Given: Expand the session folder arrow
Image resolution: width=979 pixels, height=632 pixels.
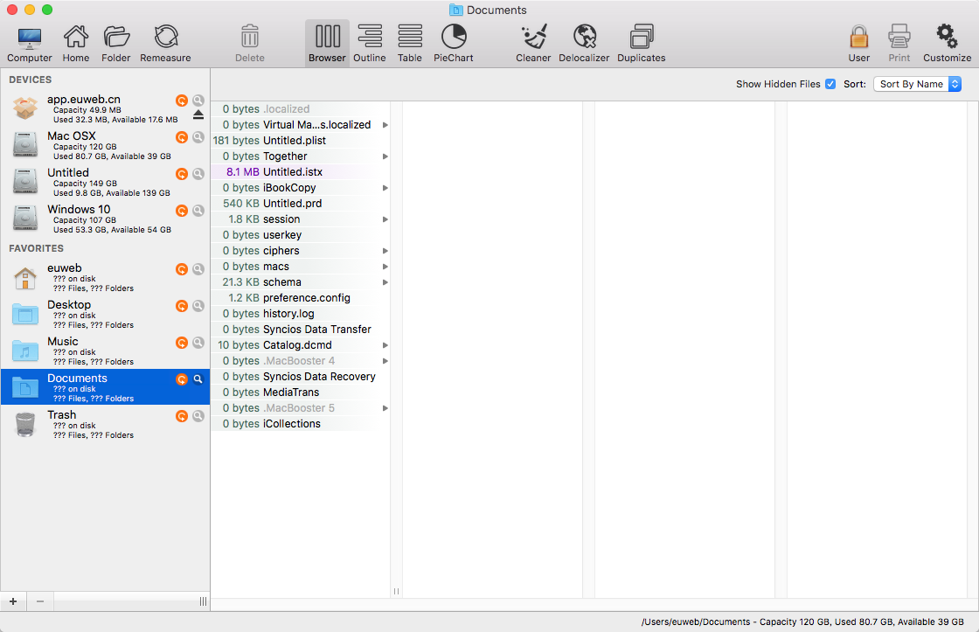Looking at the screenshot, I should coord(385,219).
